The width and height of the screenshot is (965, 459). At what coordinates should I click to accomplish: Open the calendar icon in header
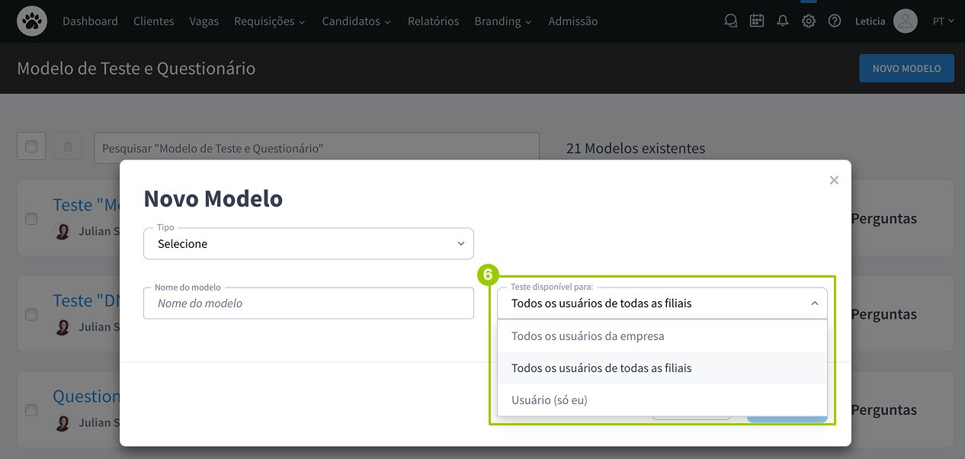tap(756, 21)
